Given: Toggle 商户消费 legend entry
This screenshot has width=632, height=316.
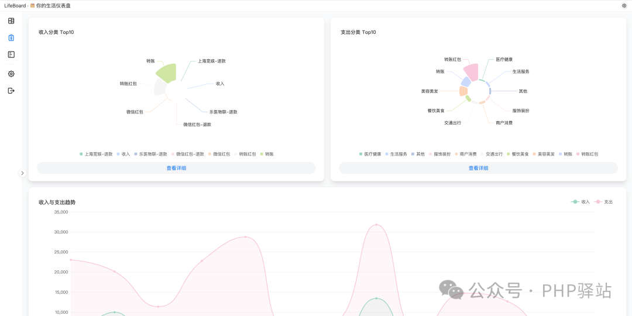Looking at the screenshot, I should 466,154.
